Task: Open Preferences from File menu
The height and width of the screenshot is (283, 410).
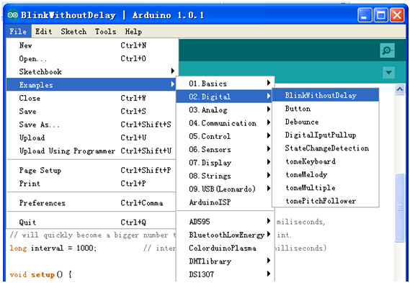Action: click(x=91, y=203)
